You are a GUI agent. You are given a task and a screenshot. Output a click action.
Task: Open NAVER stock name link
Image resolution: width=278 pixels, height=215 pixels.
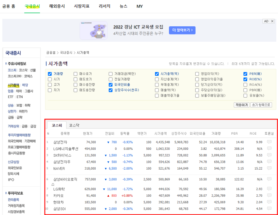pyautogui.click(x=59, y=169)
